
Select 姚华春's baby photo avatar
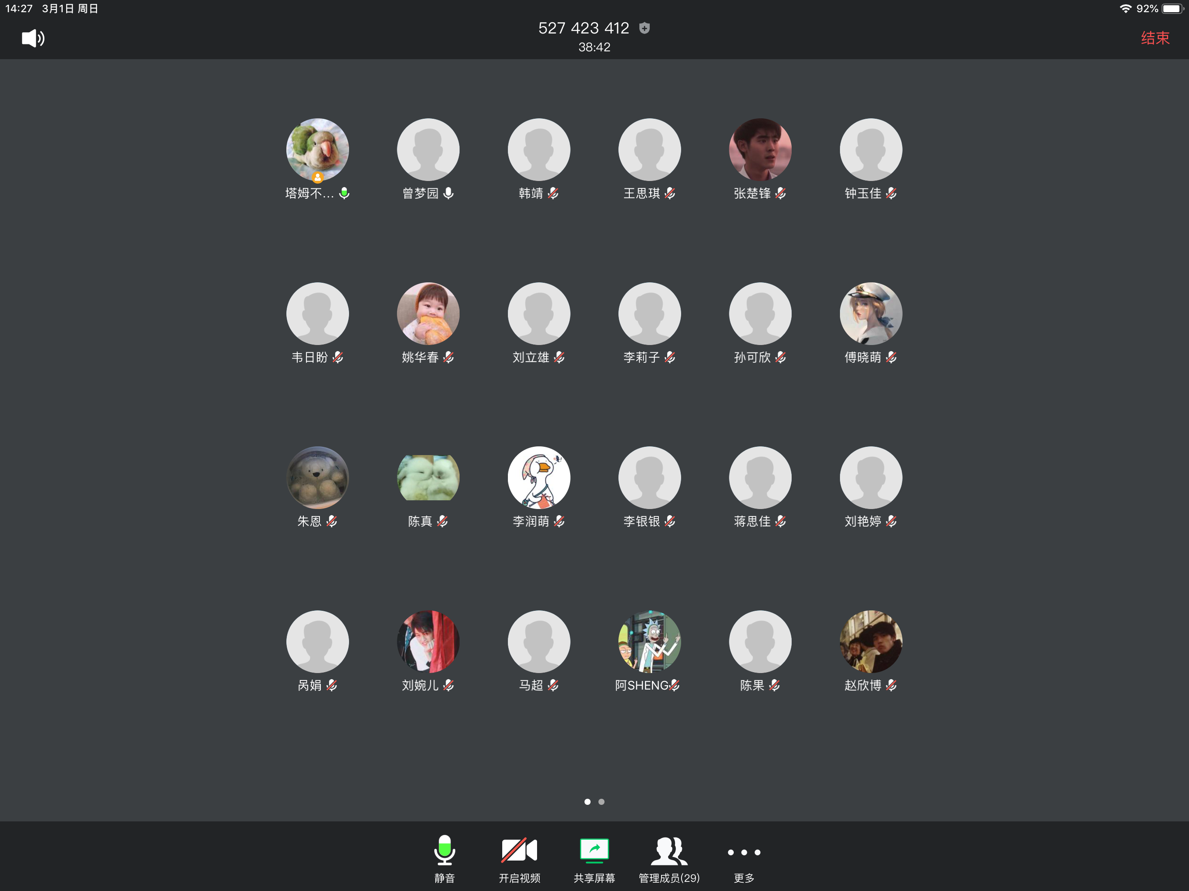point(428,313)
